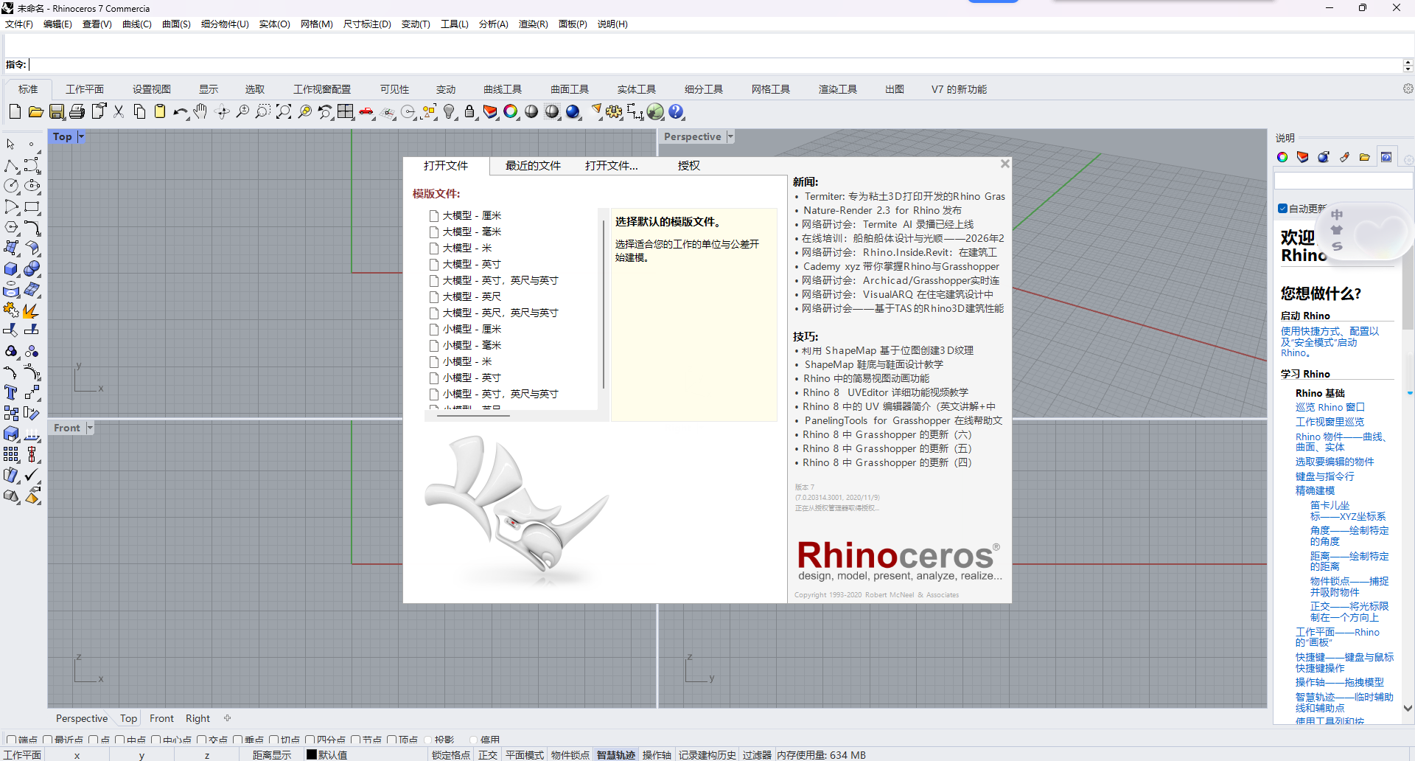Screen dimensions: 1415x761
Task: Select the Scissors cut icon
Action: pos(118,111)
